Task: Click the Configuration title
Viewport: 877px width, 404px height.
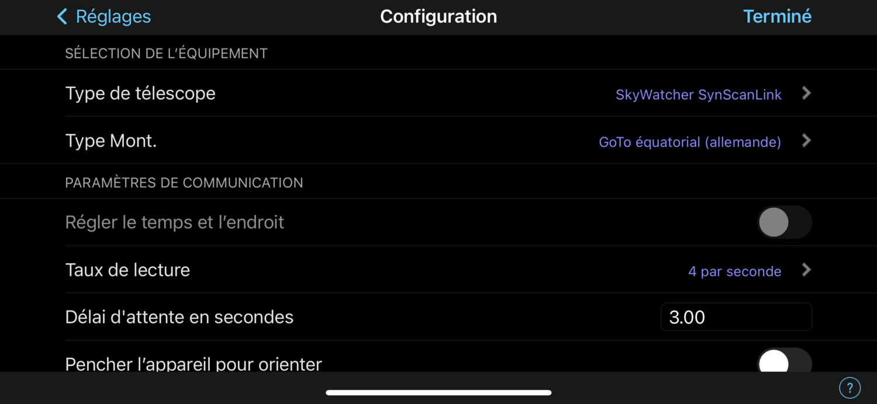Action: click(438, 16)
